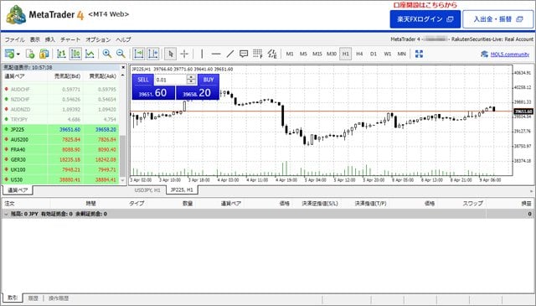
Task: Switch to line chart display
Action: coord(90,54)
